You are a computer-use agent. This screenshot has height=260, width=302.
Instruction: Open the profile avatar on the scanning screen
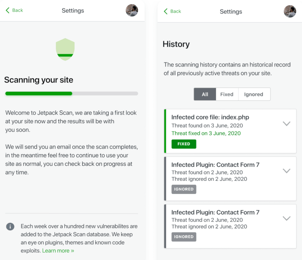point(132,10)
